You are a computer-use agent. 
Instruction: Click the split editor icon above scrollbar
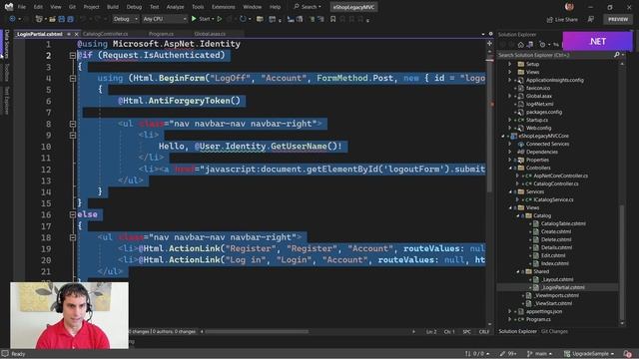coord(489,43)
